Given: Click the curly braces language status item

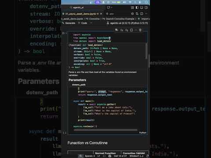Looking at the screenshot, I should pyautogui.click(x=104, y=156).
